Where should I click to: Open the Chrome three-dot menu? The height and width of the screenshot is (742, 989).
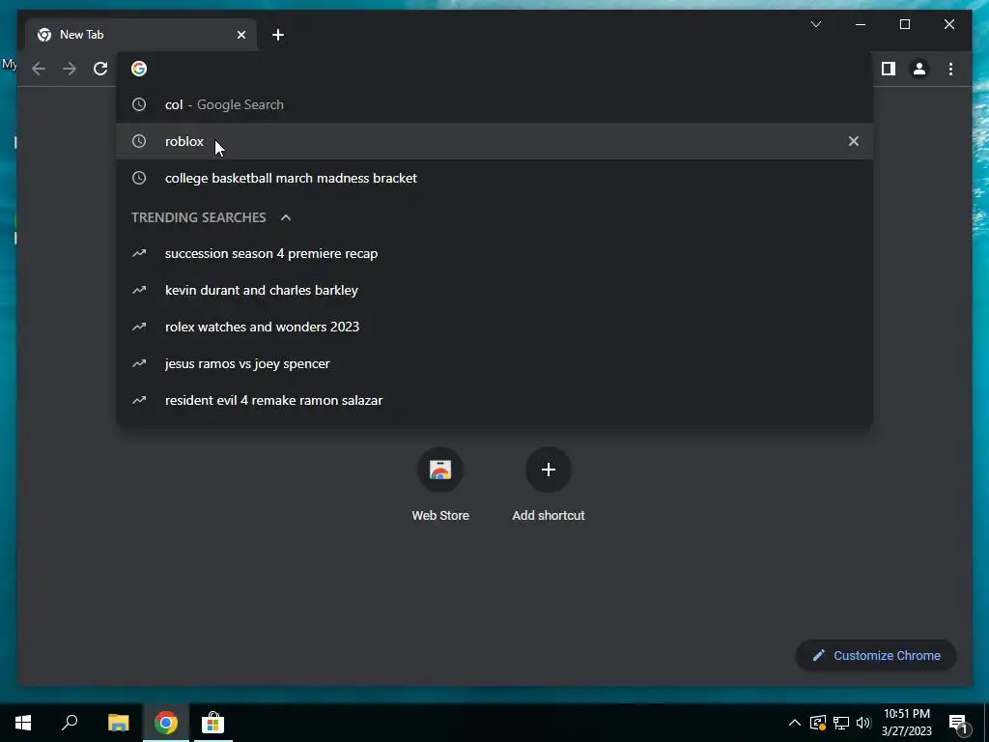coord(950,69)
